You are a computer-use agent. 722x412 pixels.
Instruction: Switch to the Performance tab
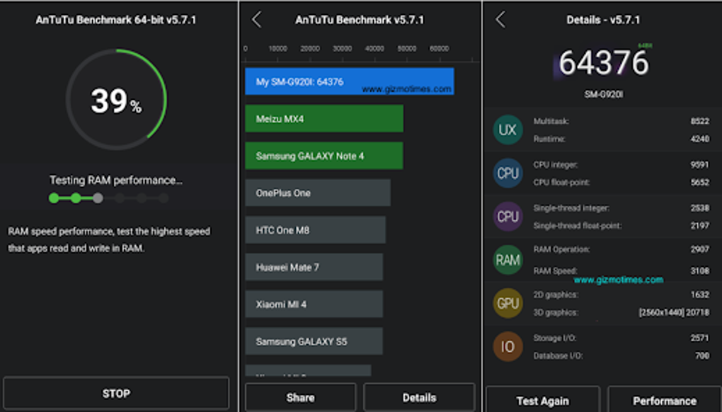(665, 396)
